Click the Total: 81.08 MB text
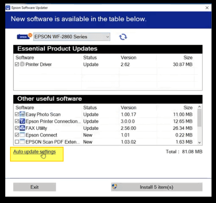 (184, 152)
